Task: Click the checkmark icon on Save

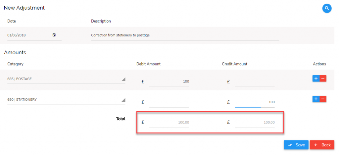Action: click(290, 145)
